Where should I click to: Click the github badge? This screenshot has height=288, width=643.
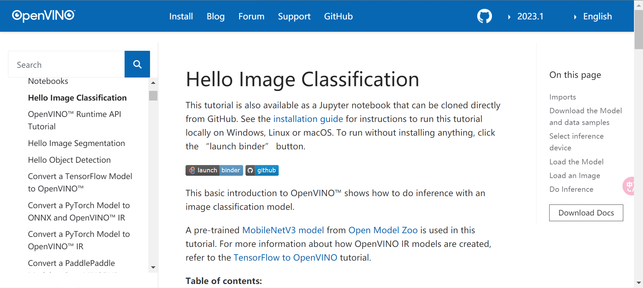pyautogui.click(x=262, y=170)
